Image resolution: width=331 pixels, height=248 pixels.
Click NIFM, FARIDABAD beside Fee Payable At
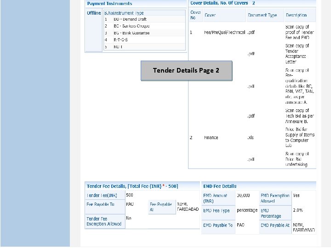click(x=188, y=207)
